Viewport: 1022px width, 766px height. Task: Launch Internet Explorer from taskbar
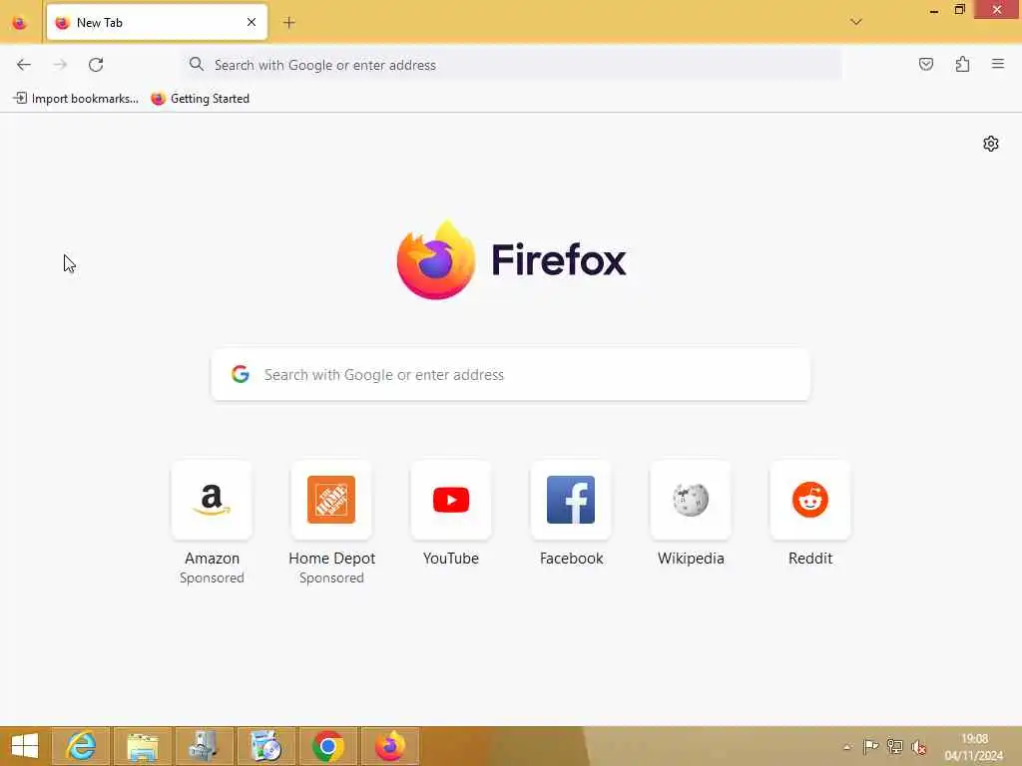pyautogui.click(x=81, y=746)
